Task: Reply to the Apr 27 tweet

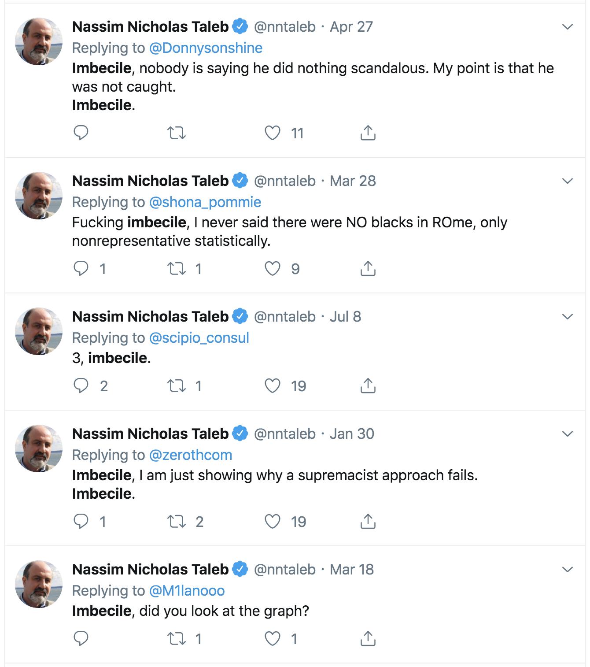Action: click(x=81, y=133)
